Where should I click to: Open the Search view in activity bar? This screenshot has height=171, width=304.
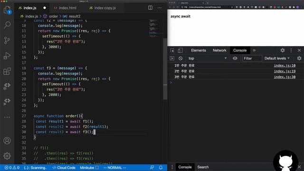pos(7,25)
